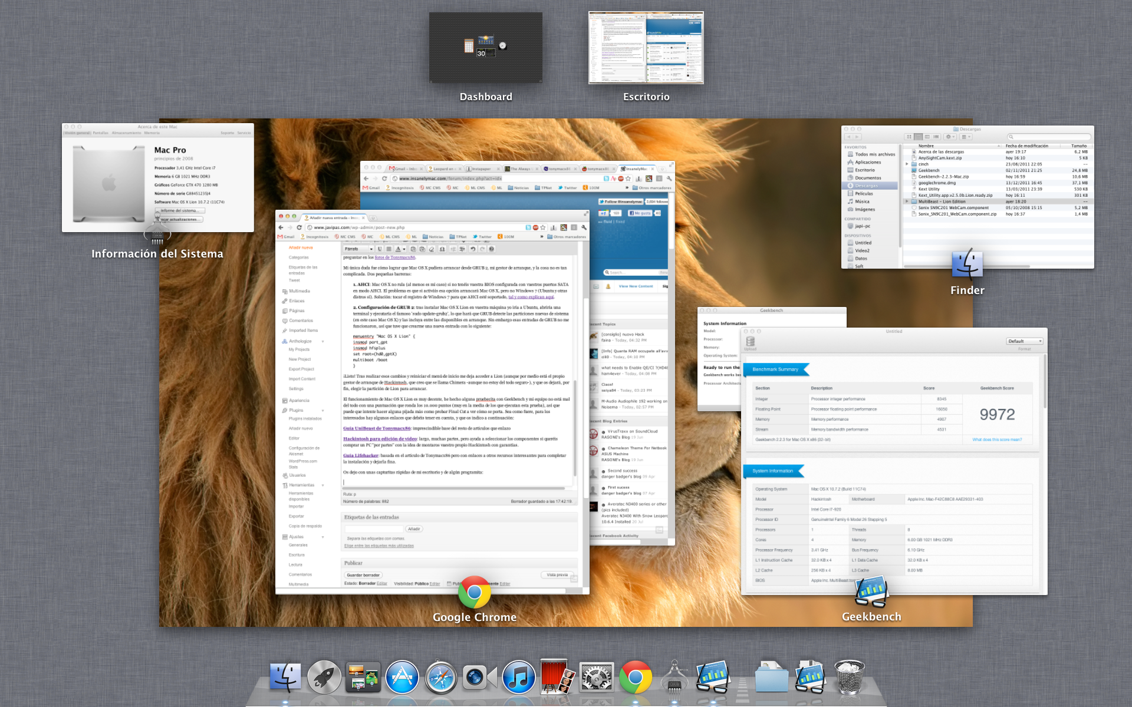Open Guía UniBeast de Tonymacx86 link
Screen dimensions: 1132x707
click(x=377, y=428)
